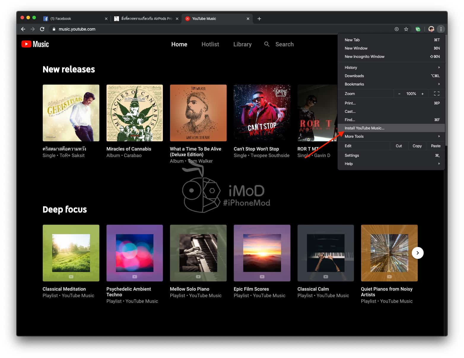Click the new tab plus icon

click(259, 18)
